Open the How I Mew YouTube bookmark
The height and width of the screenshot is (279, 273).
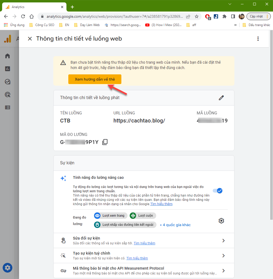(x=163, y=25)
